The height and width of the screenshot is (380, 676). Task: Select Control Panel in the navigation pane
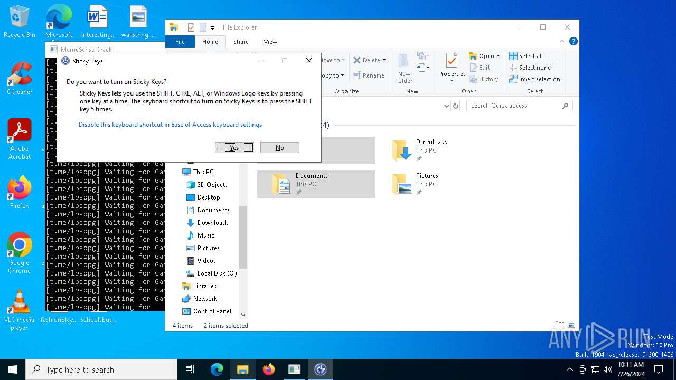[x=212, y=311]
